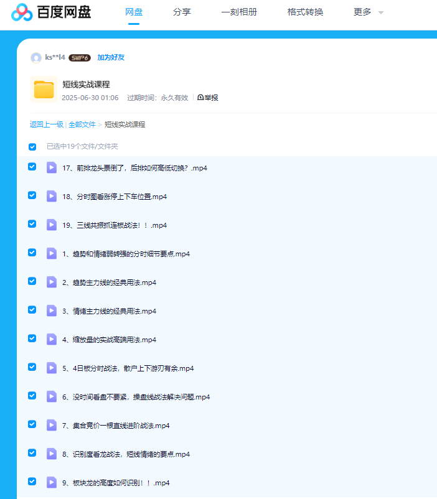Open file 1、趋势和情绪弱转强的分时细节要点.mp4
Image resolution: width=437 pixels, height=499 pixels.
click(126, 254)
